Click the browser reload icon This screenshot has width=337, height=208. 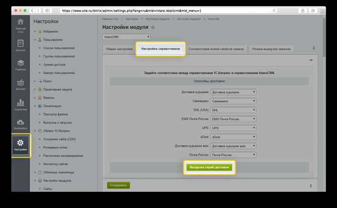click(x=274, y=10)
